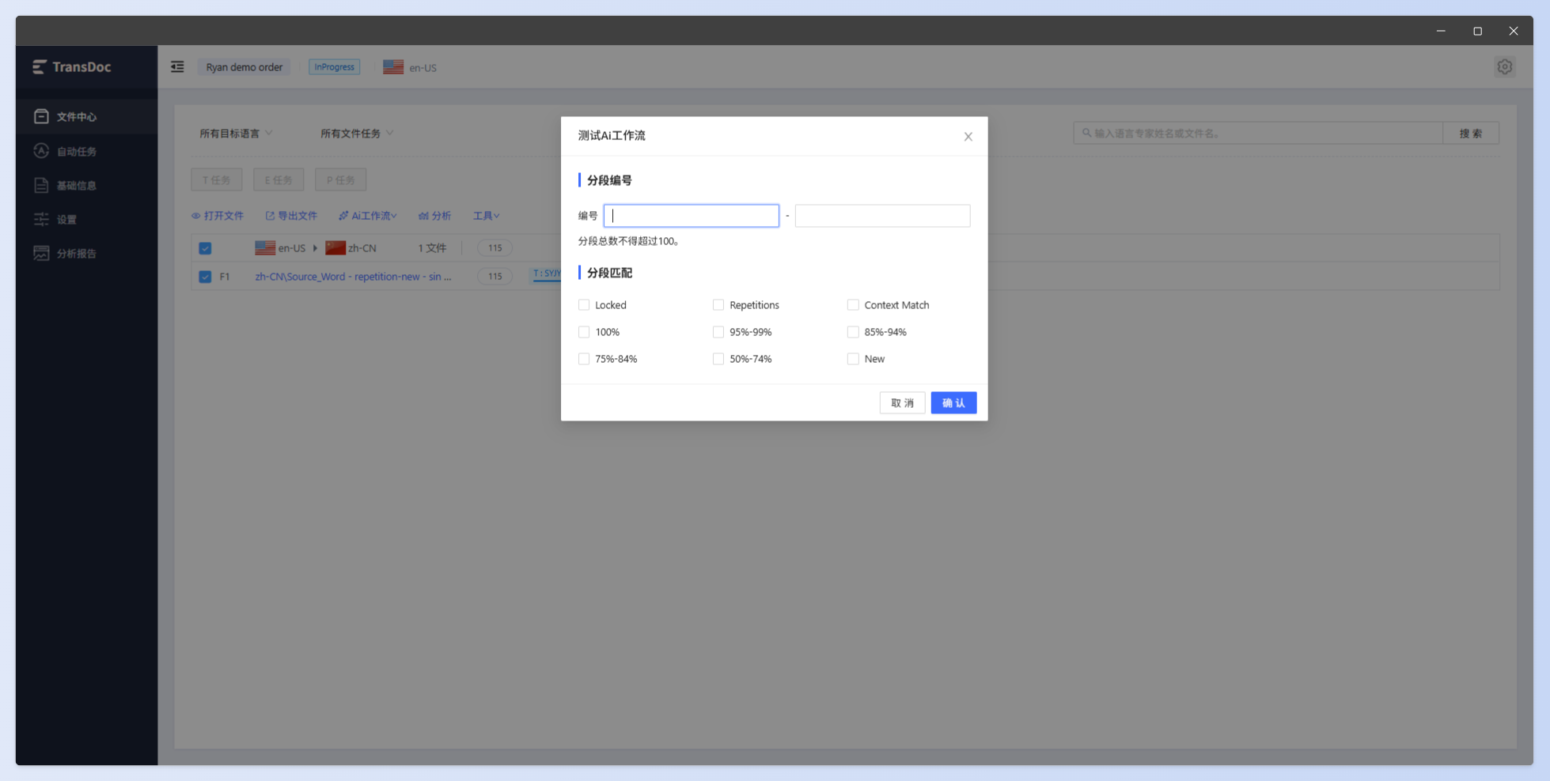This screenshot has height=781, width=1550.
Task: Select 分析报告 in the sidebar menu
Action: pyautogui.click(x=87, y=253)
